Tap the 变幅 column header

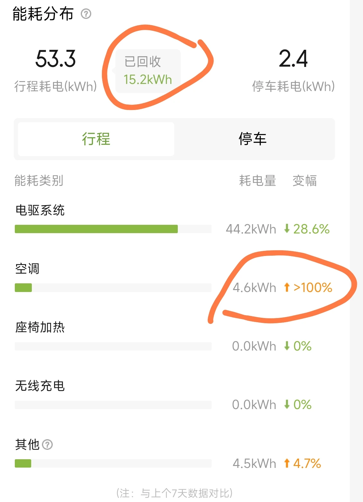point(304,181)
